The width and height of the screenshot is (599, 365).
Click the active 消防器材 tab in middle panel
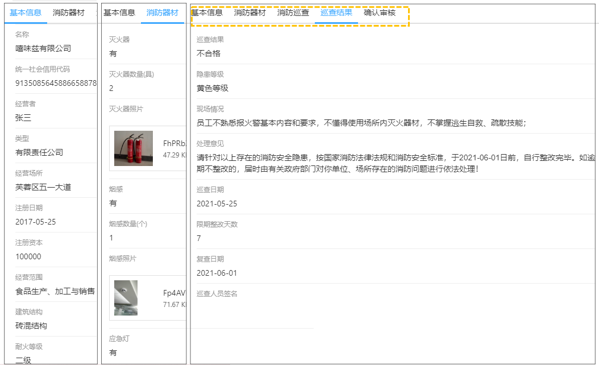tap(162, 13)
